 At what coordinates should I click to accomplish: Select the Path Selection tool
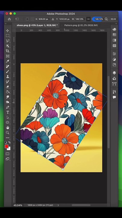click(x=8, y=117)
